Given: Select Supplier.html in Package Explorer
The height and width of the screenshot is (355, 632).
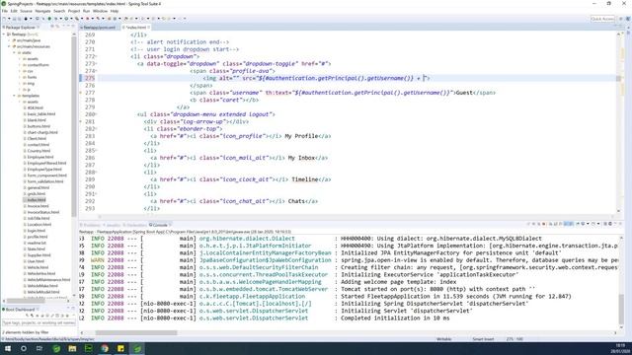Looking at the screenshot, I should click(x=39, y=255).
